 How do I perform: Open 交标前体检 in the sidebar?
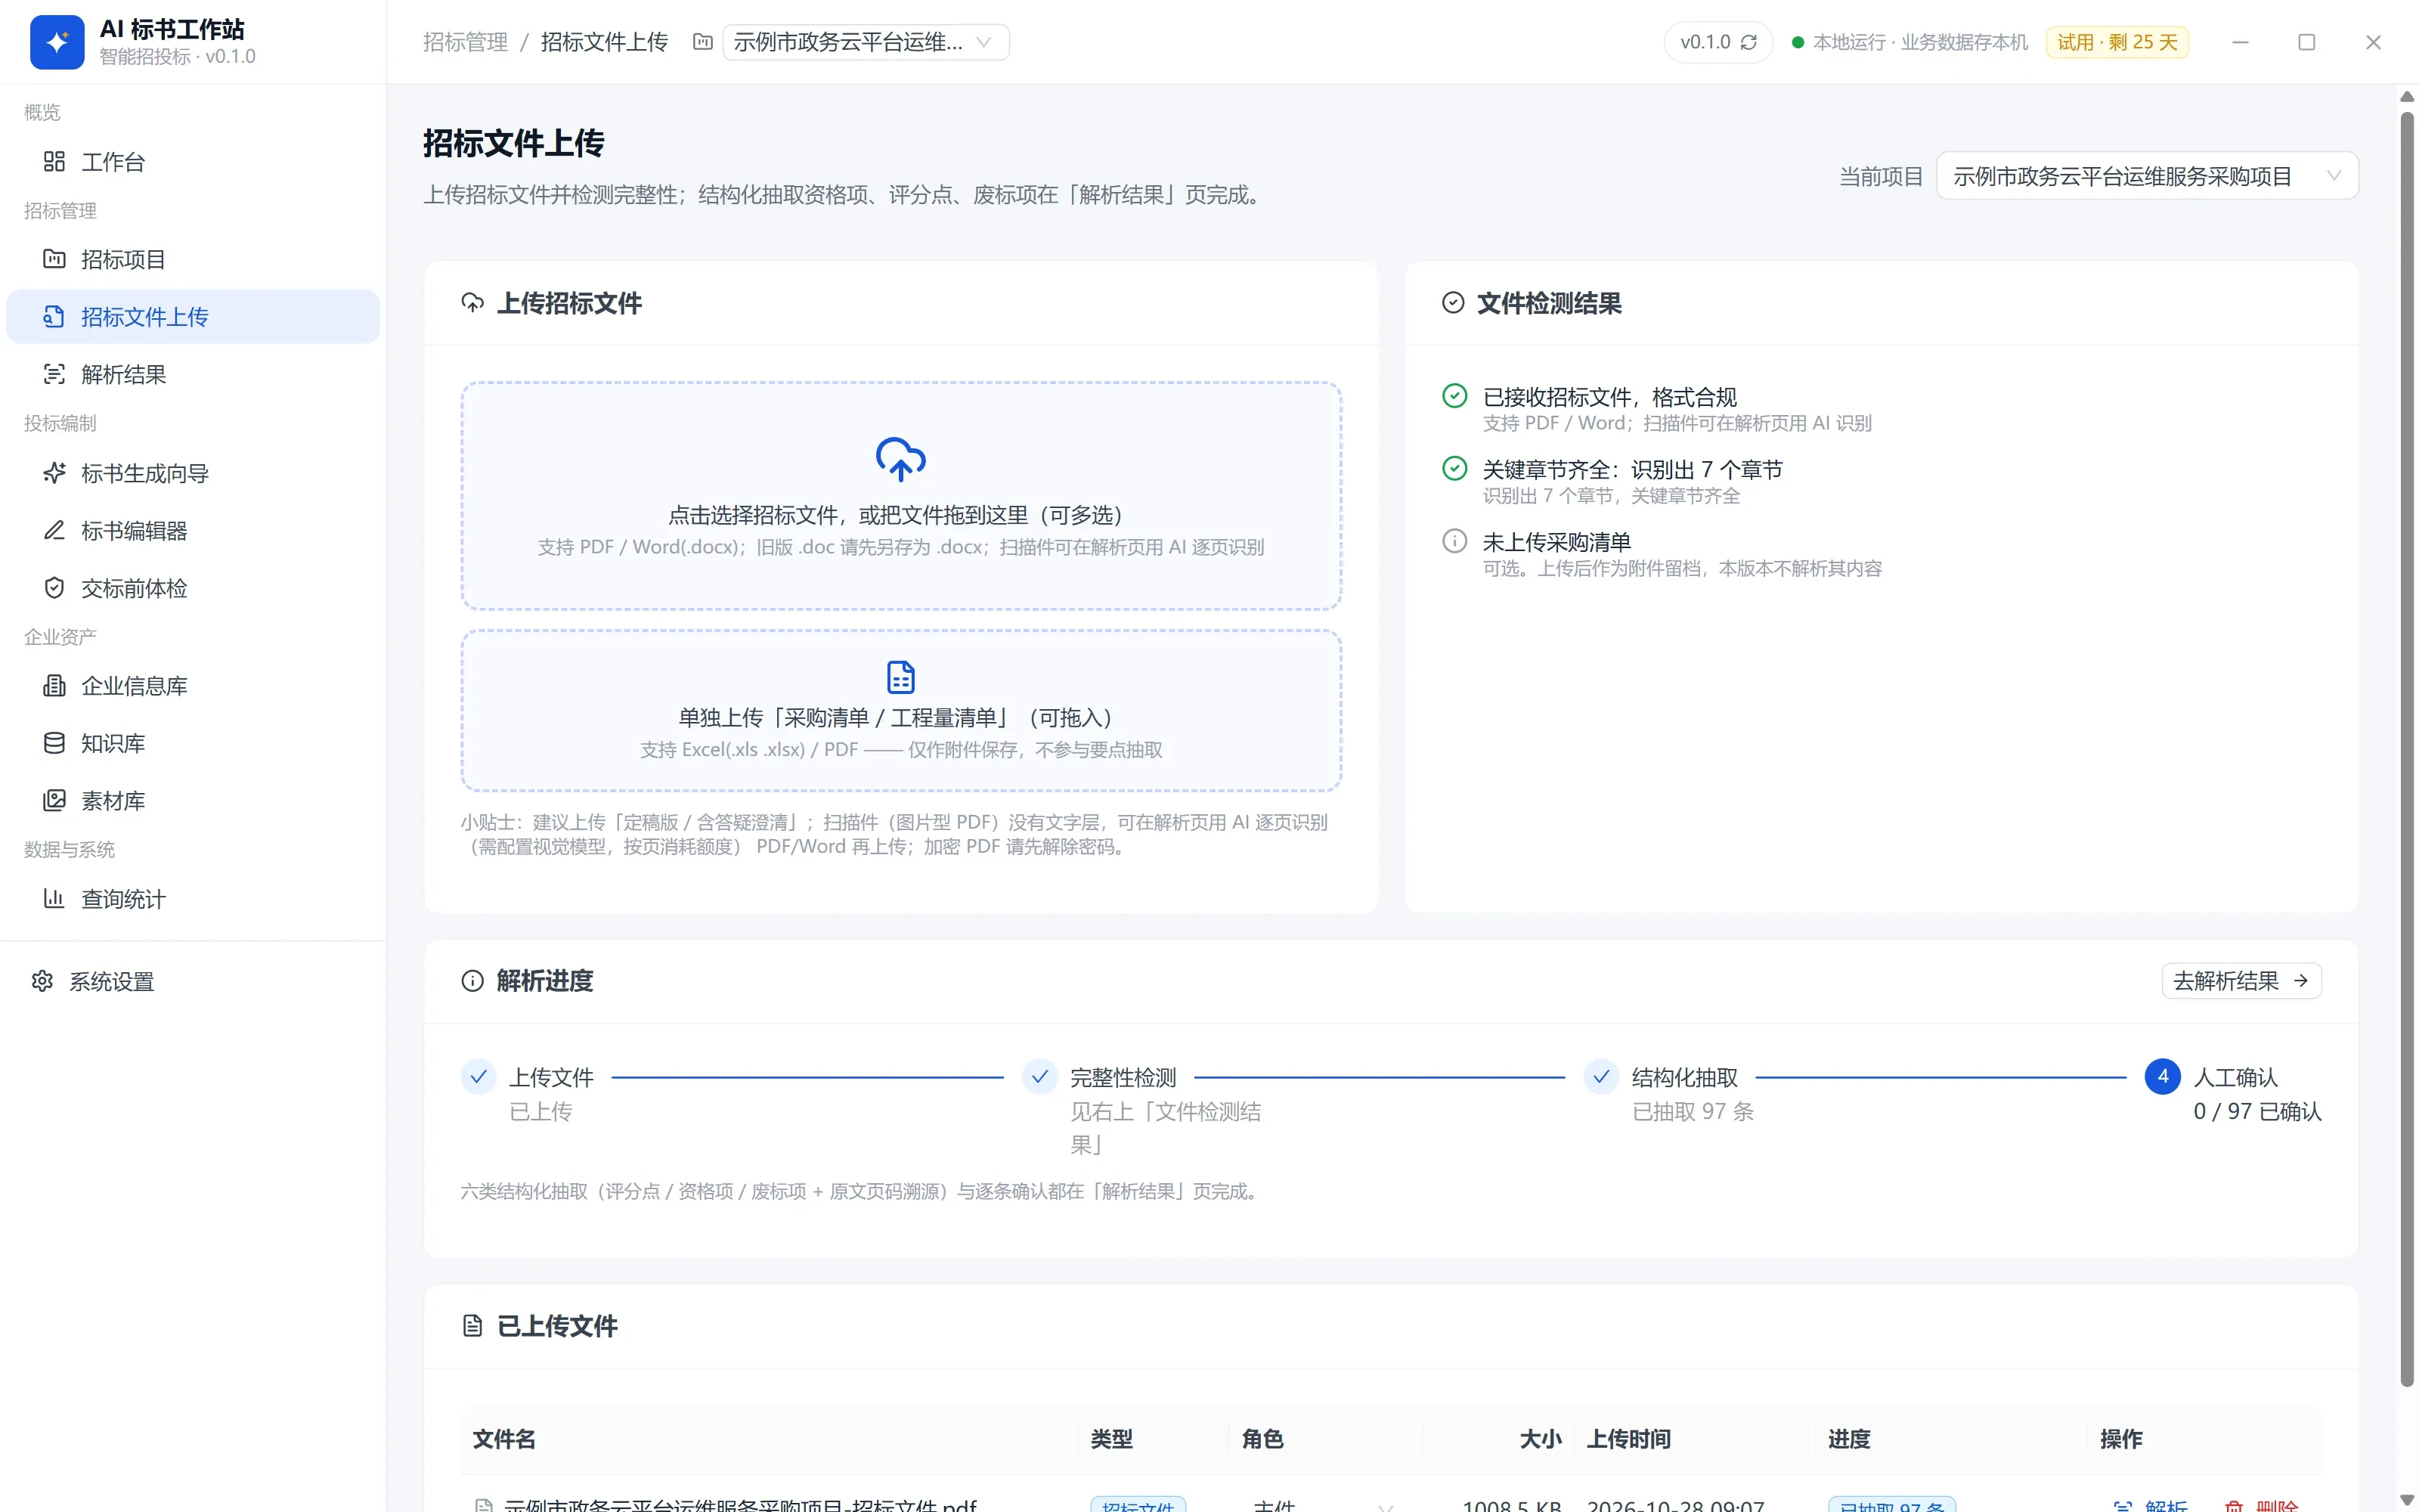(x=193, y=588)
